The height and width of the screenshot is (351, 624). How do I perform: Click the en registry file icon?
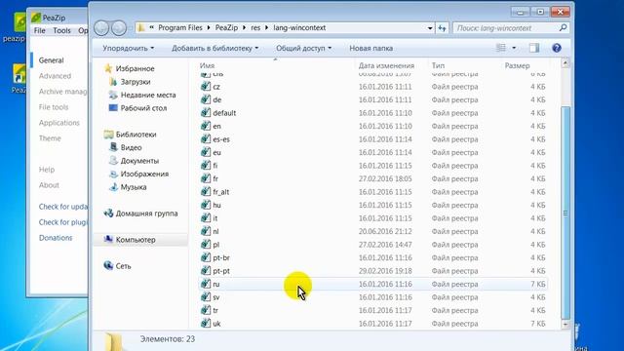point(206,126)
